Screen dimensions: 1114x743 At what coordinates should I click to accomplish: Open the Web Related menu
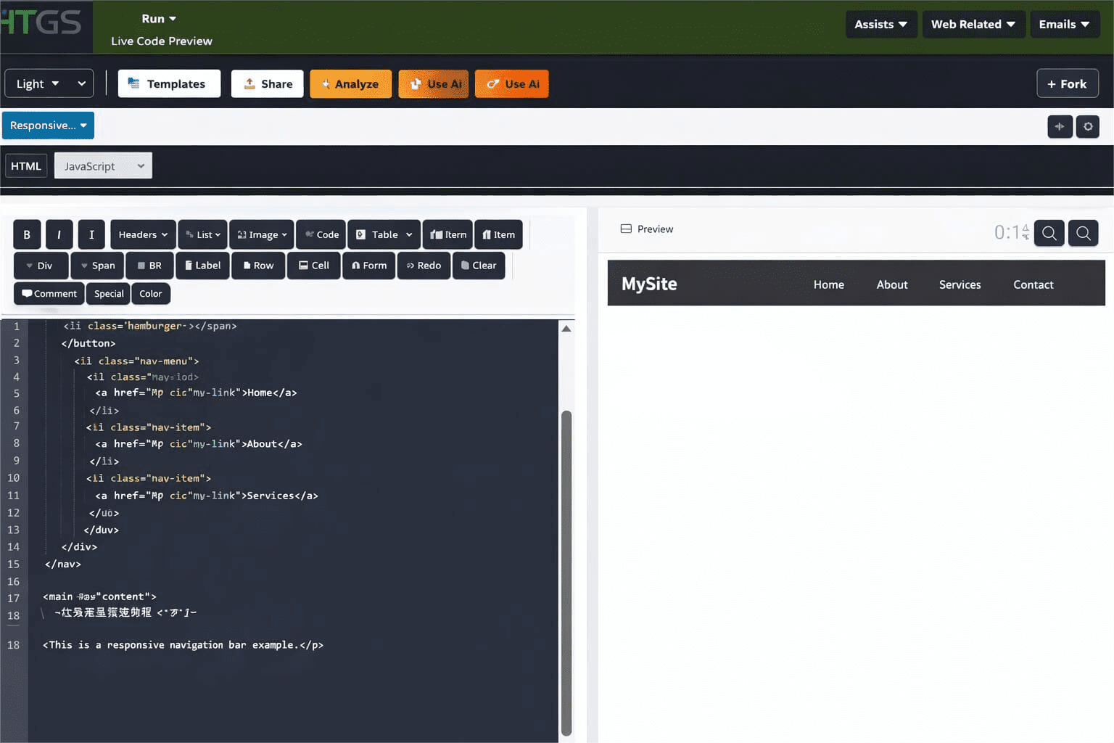point(973,24)
